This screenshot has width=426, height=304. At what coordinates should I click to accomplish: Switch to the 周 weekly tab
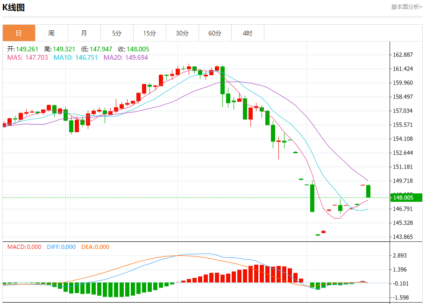(x=52, y=33)
